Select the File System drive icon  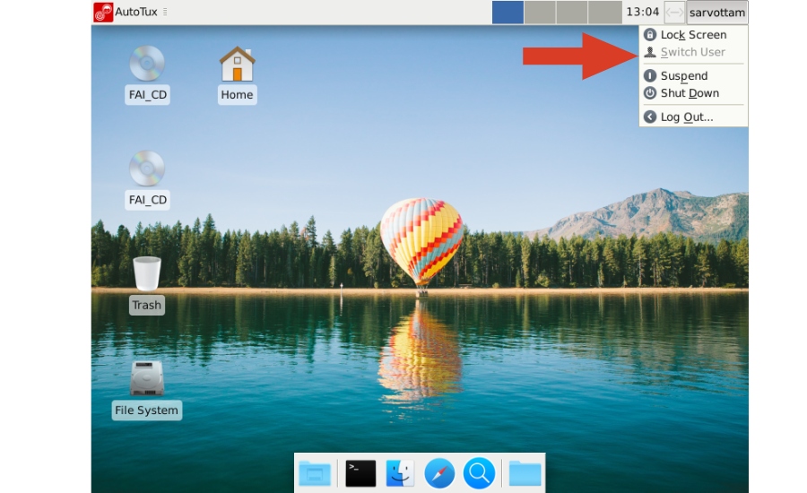click(x=147, y=378)
